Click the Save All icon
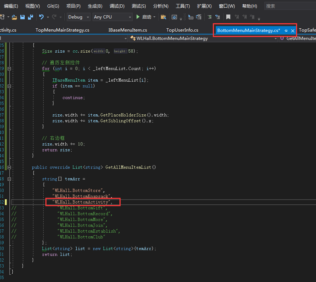 [x=30, y=17]
